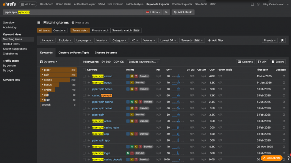The width and height of the screenshot is (291, 163).
Task: Click the monitor icon in top bar
Action: point(252,4)
